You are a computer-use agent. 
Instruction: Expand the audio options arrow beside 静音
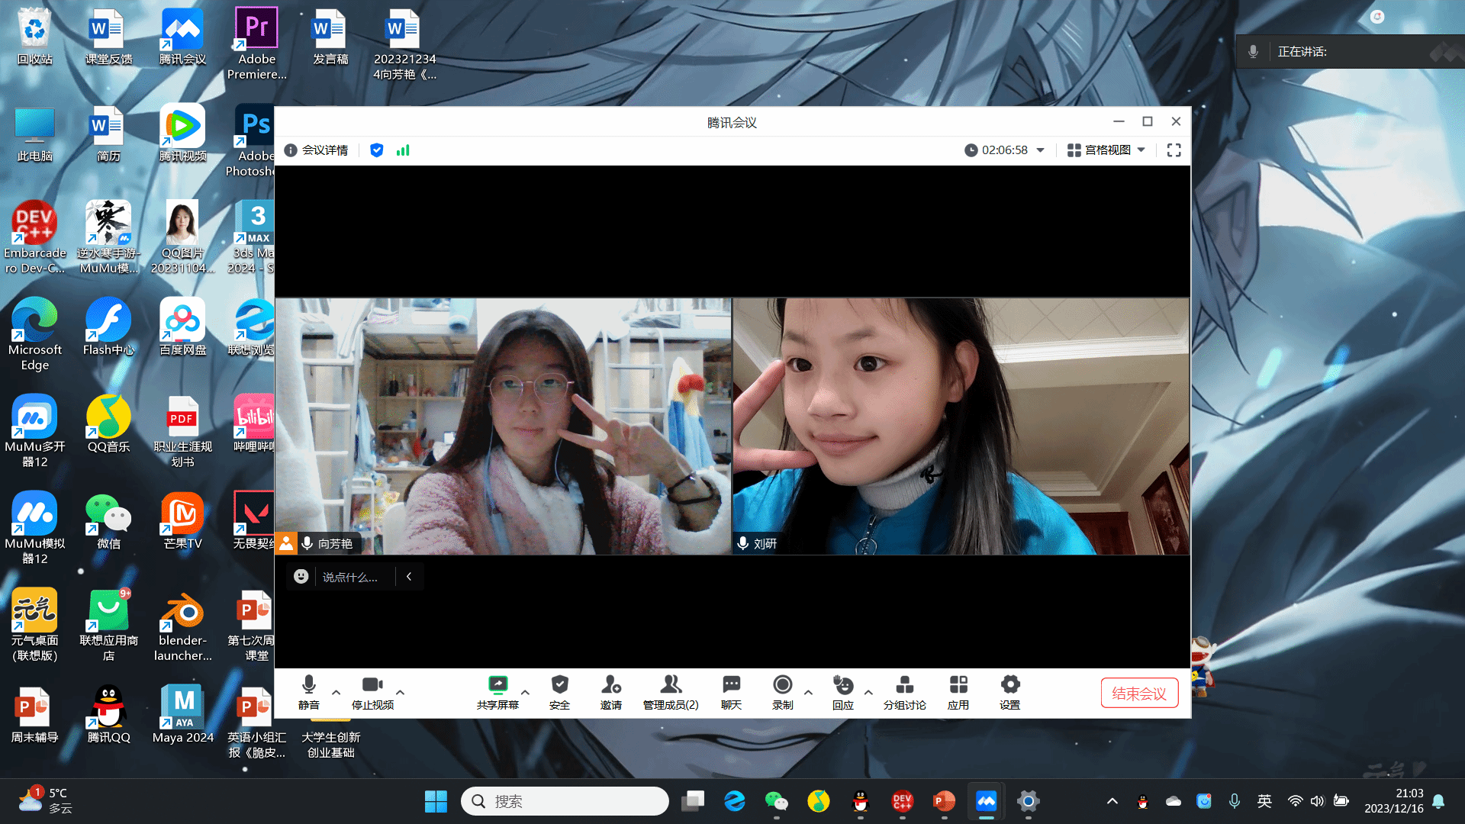(336, 692)
